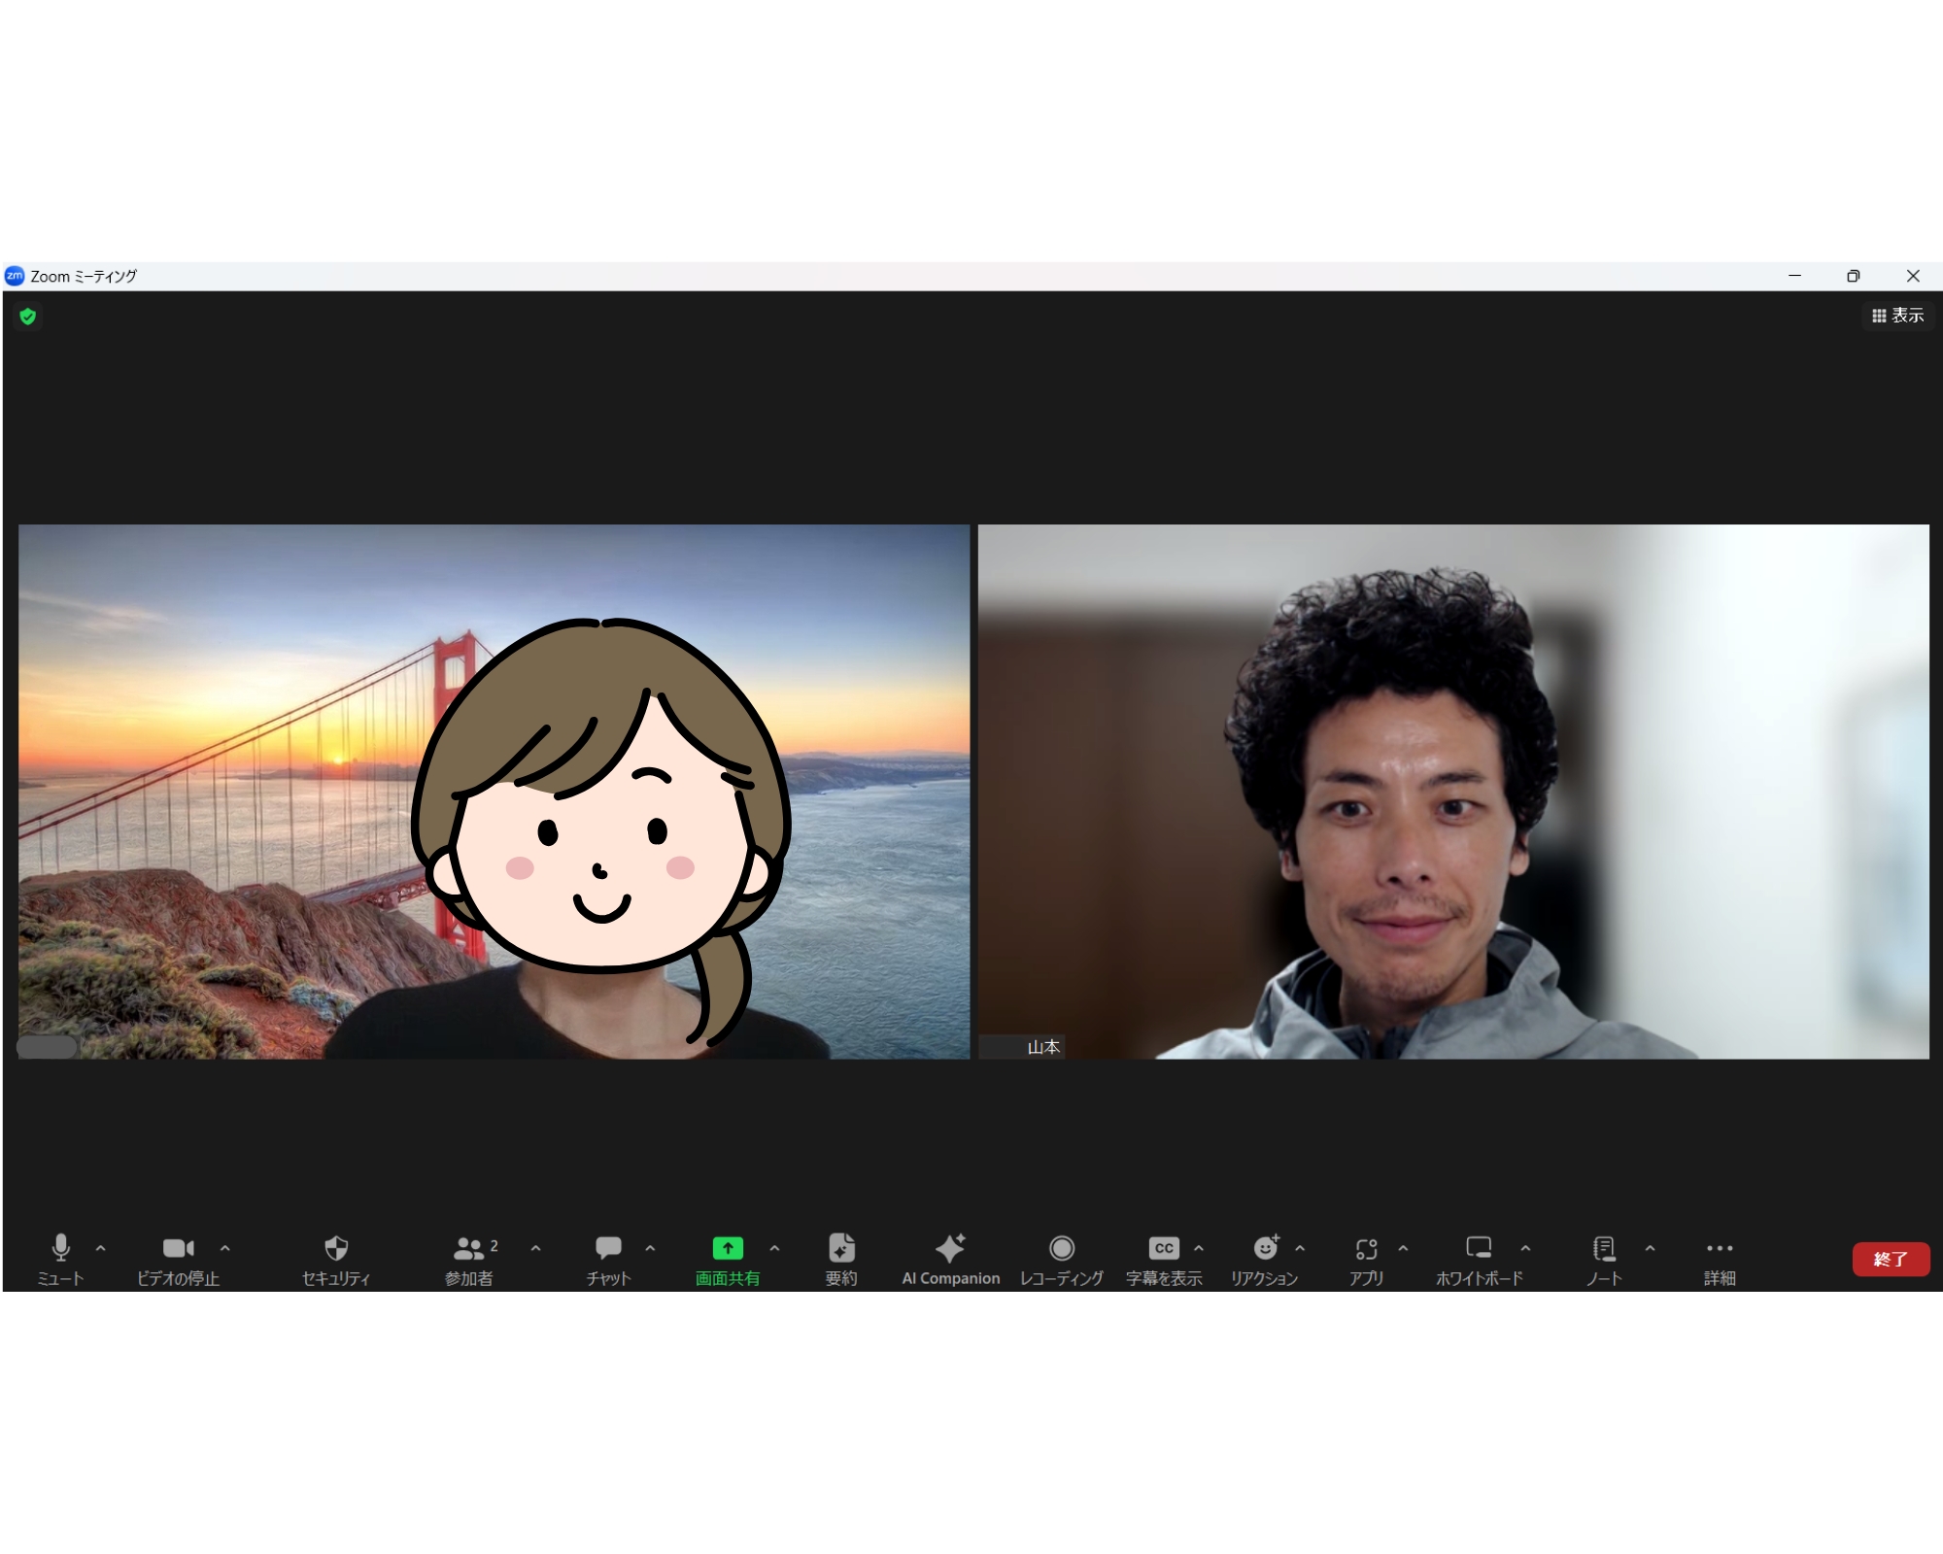Launch AI Companion
Viewport: 1943px width, 1554px height.
(950, 1249)
